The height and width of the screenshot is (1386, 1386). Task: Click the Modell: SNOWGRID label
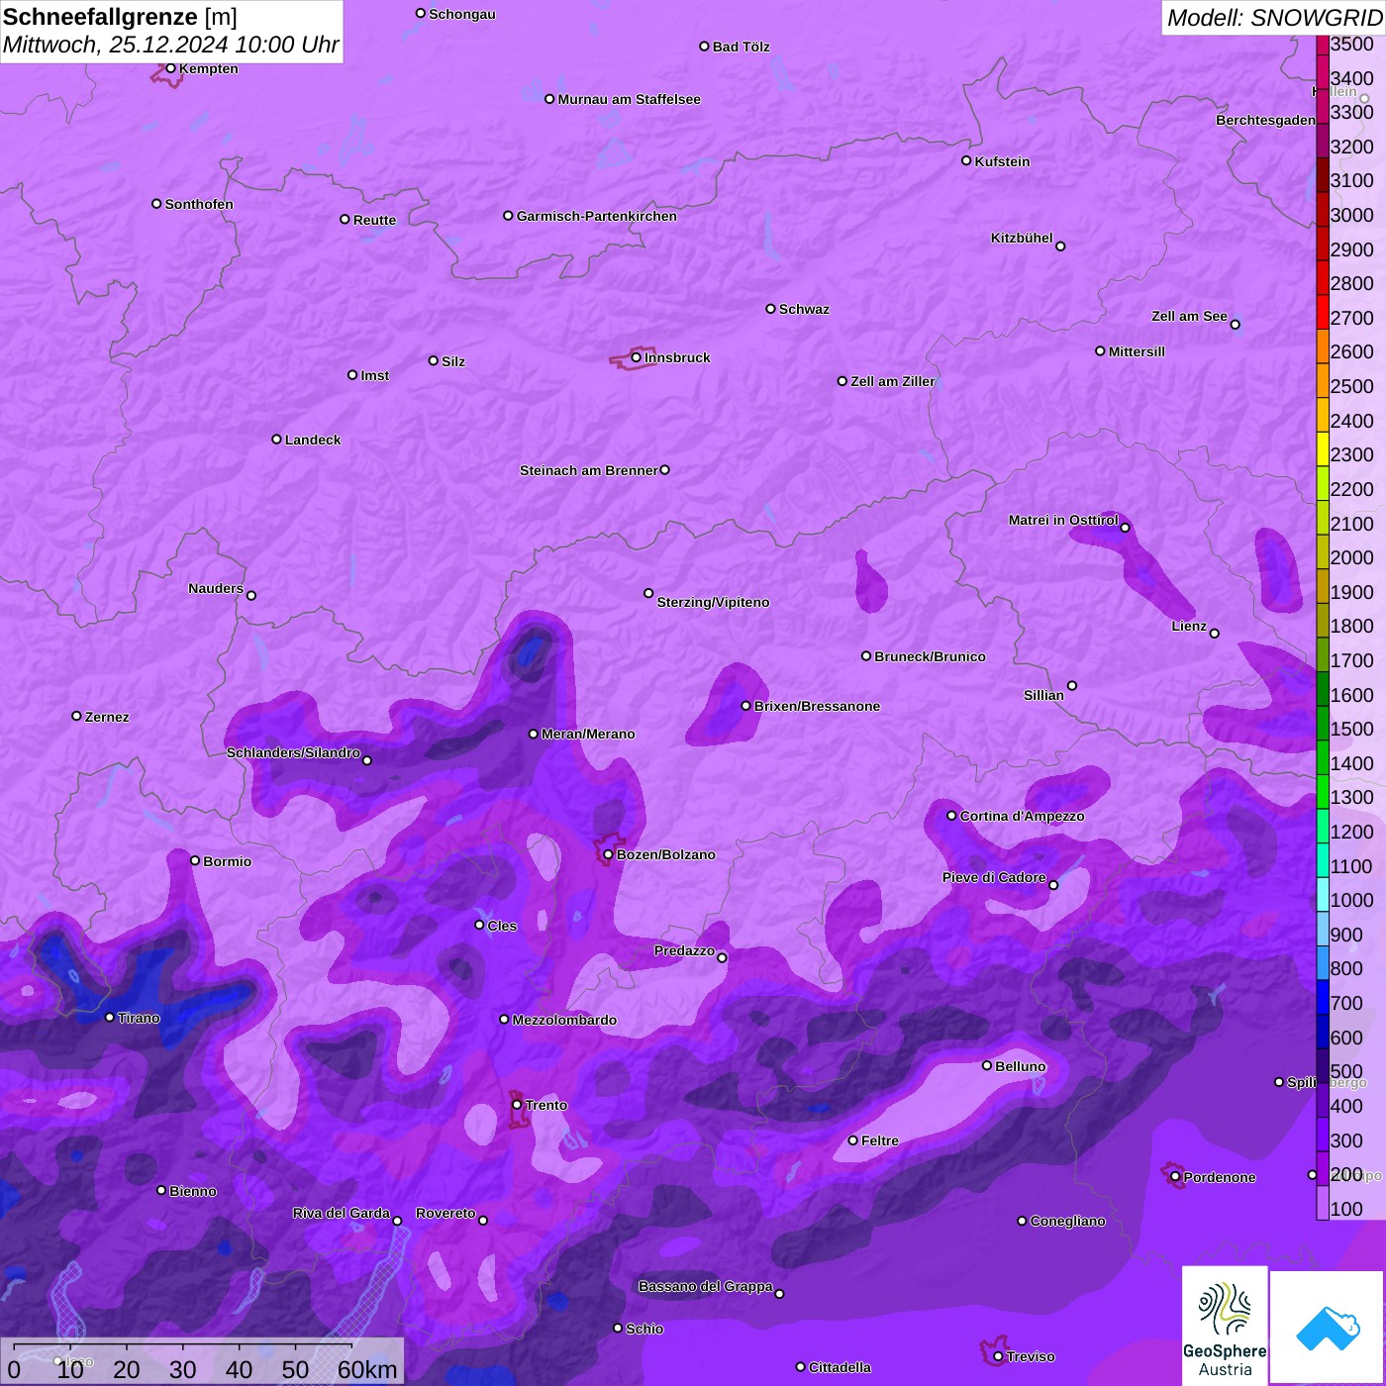pyautogui.click(x=1274, y=18)
